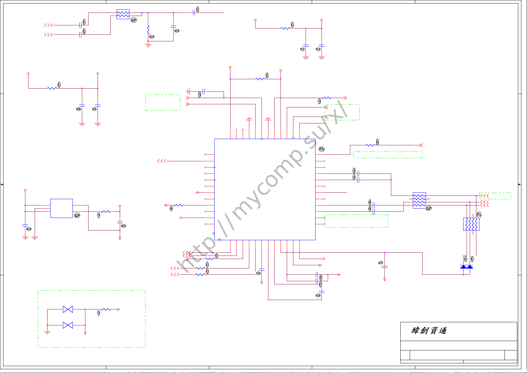Select the triple-arrow connector left of the chip
Screen dimensions: 527x373
tap(162, 161)
